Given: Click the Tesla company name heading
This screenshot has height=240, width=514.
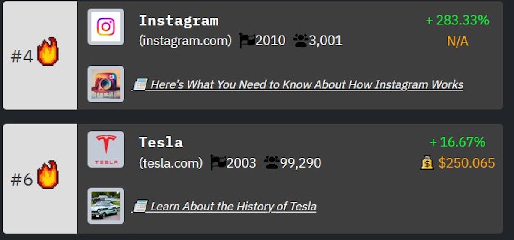Looking at the screenshot, I should pyautogui.click(x=161, y=142).
